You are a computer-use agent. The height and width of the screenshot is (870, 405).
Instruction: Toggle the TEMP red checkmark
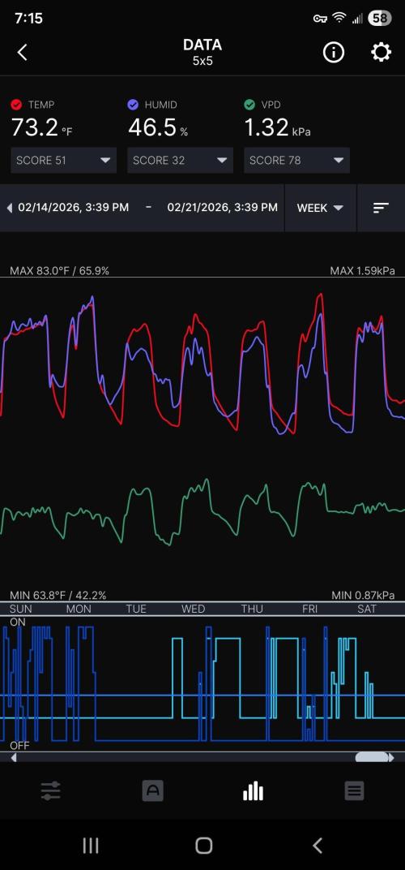17,105
